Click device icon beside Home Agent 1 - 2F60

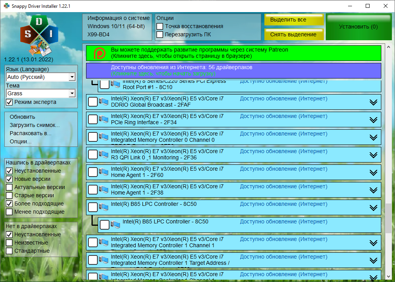click(x=104, y=172)
